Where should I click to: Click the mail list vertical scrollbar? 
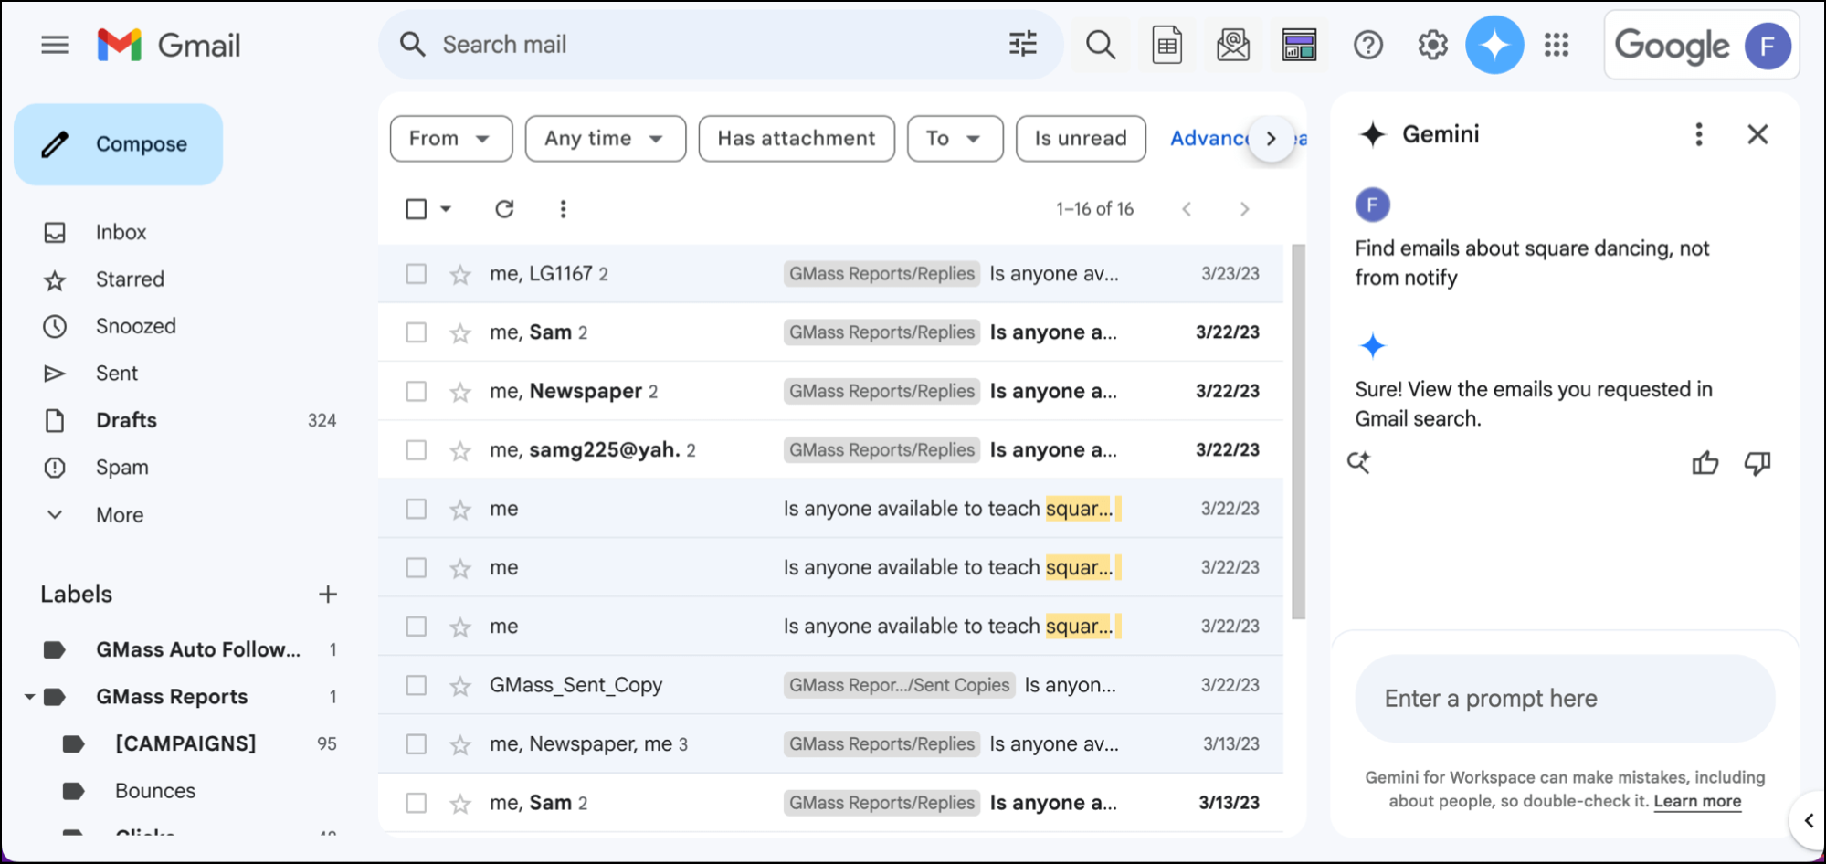(1298, 431)
